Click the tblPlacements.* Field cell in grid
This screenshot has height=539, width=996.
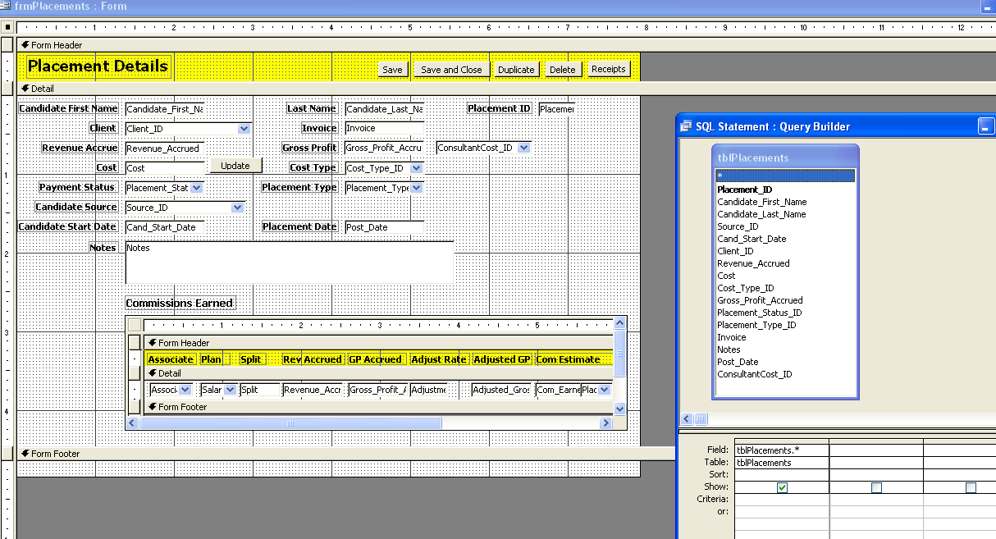pyautogui.click(x=782, y=450)
